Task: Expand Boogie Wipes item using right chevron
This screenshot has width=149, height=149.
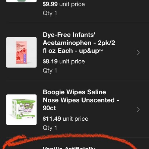Action: [x=138, y=110]
